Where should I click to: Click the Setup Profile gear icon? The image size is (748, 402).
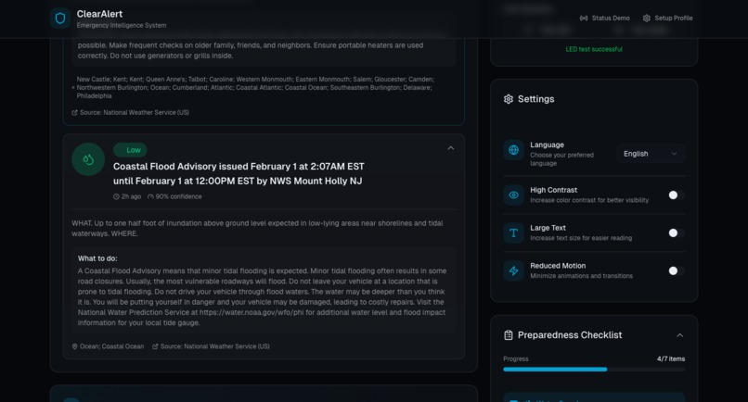point(647,19)
